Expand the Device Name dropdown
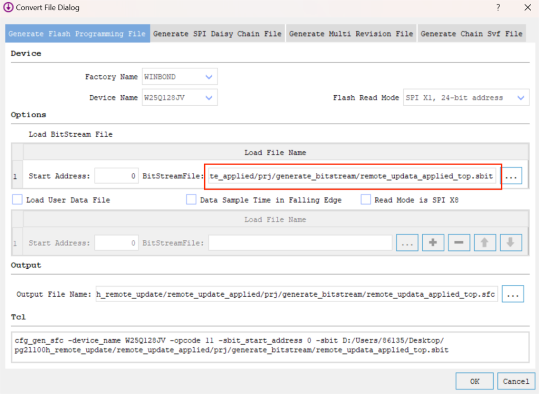539x394 pixels. point(179,98)
